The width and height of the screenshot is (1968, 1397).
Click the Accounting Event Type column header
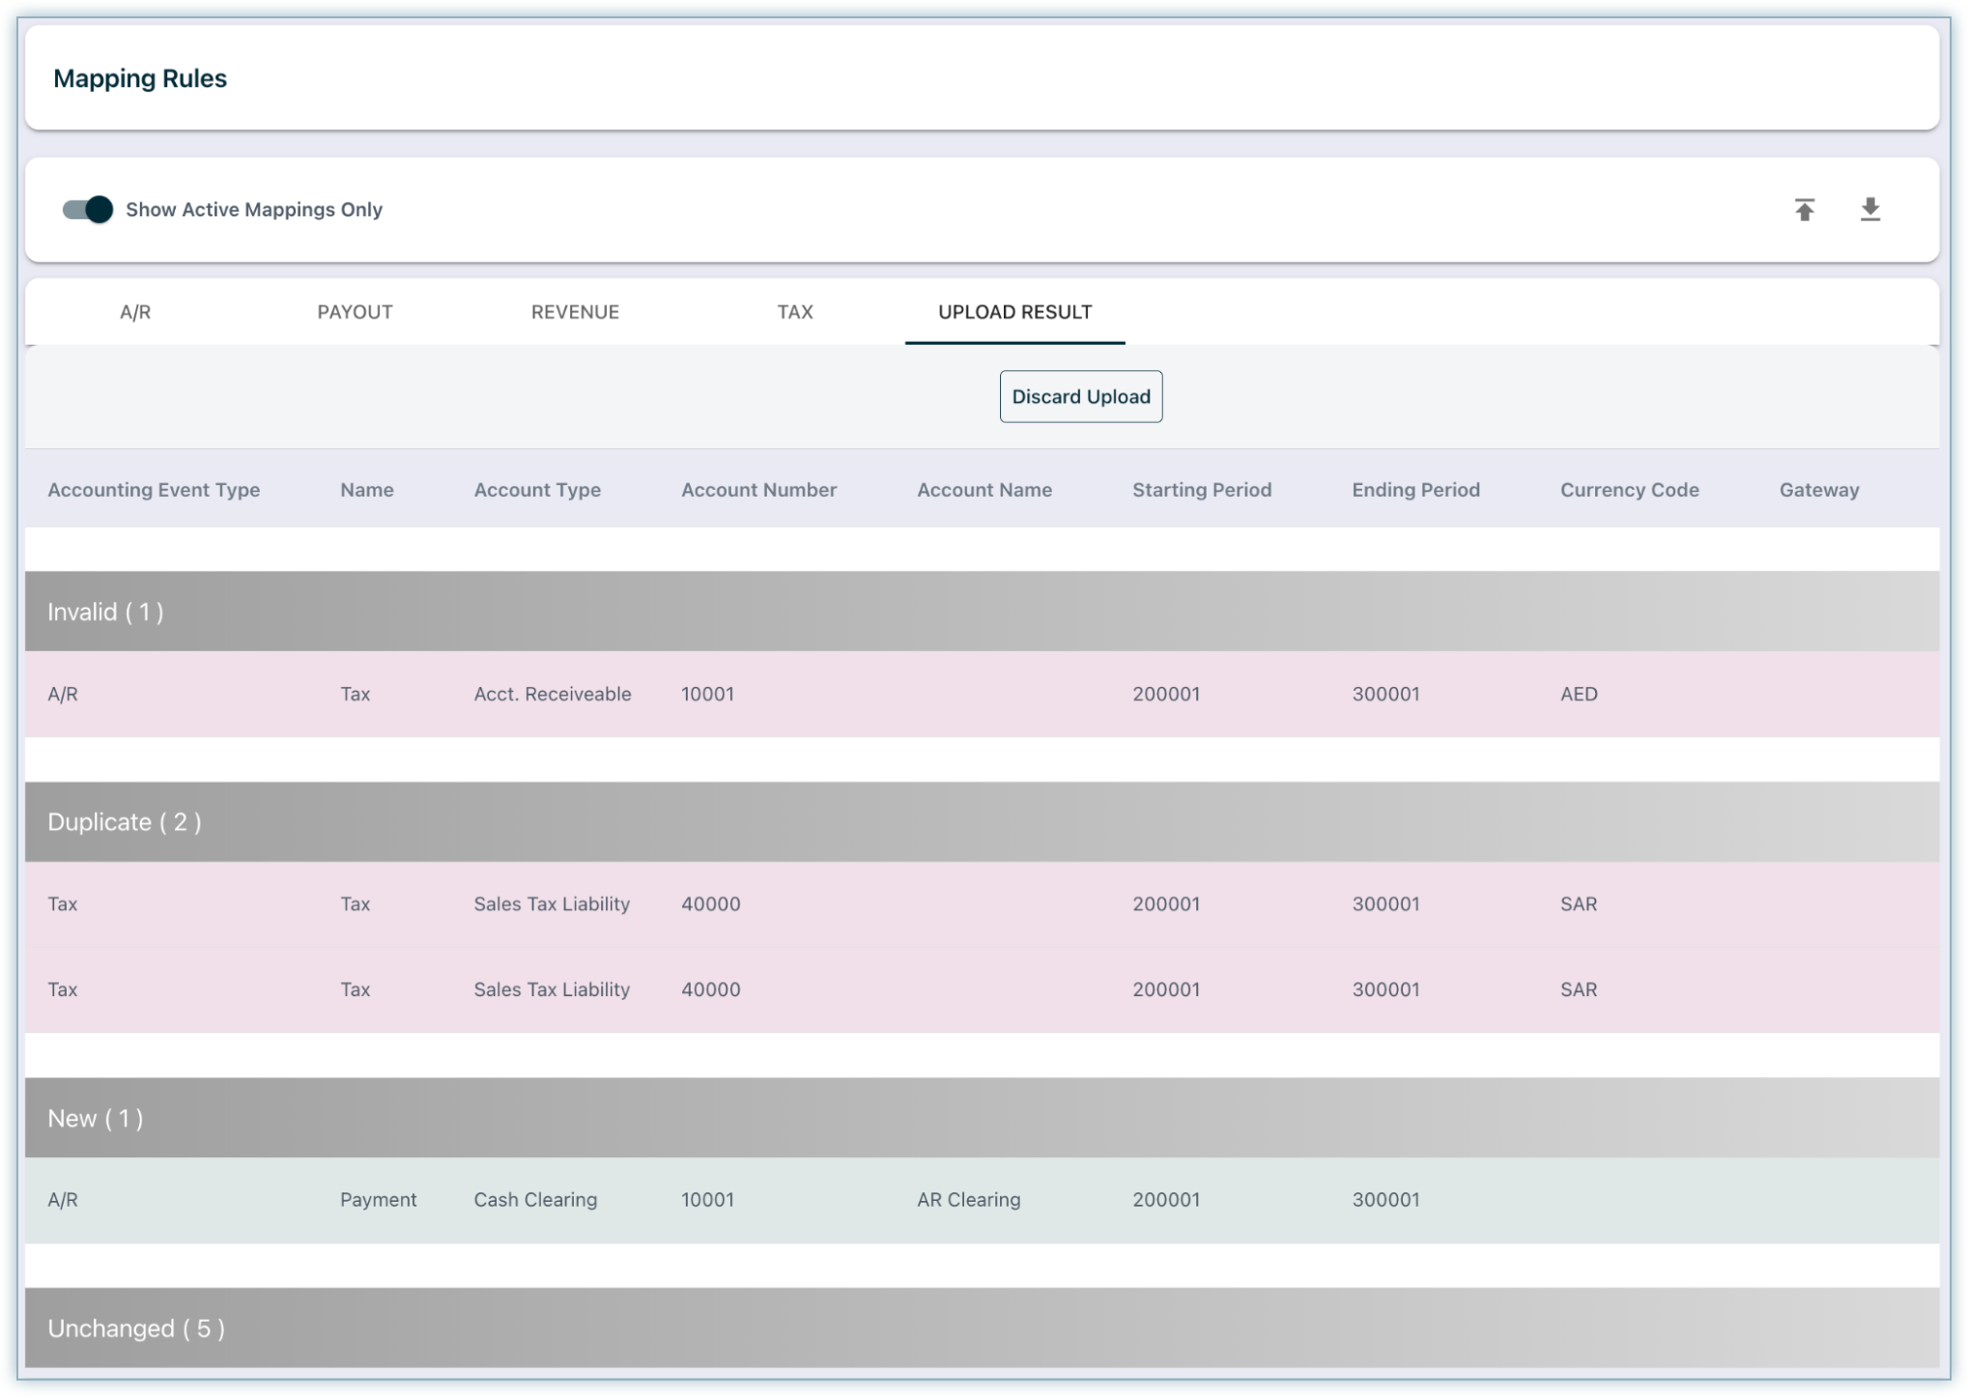click(x=154, y=490)
